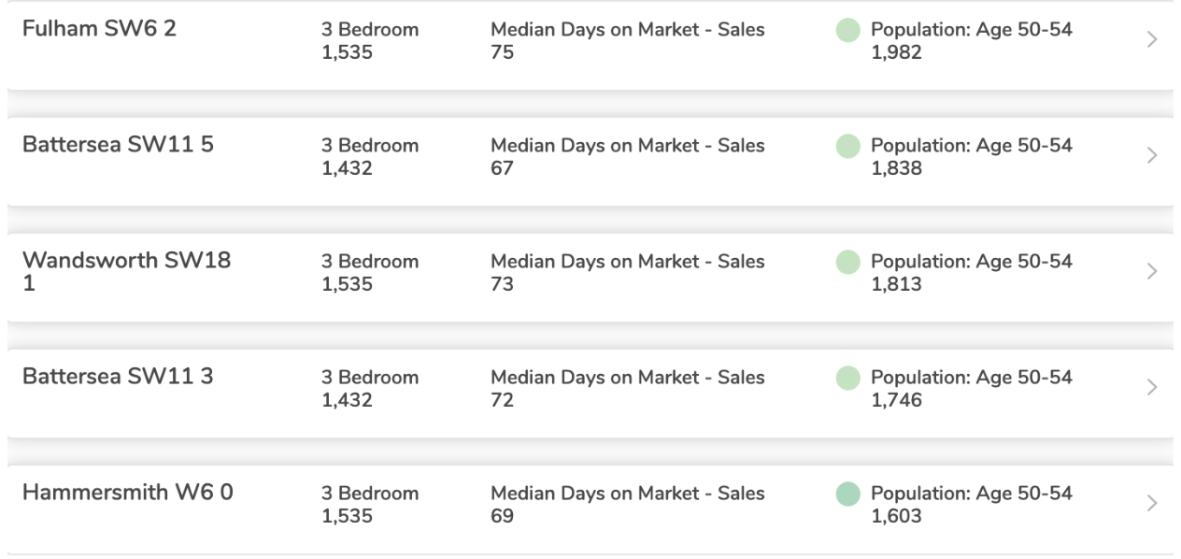Open the Hammersmith W6 0 row chevron
This screenshot has width=1181, height=559.
1152,504
